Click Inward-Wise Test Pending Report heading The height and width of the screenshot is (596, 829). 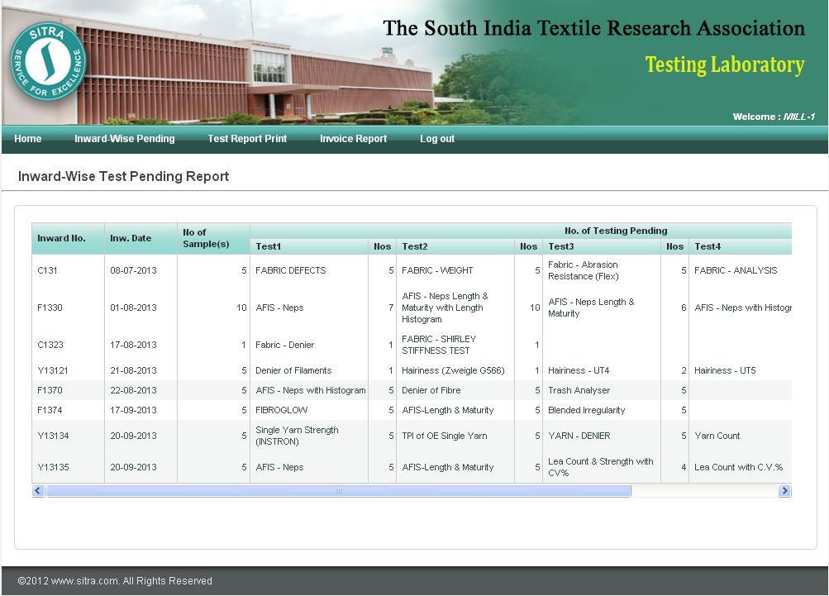[123, 176]
